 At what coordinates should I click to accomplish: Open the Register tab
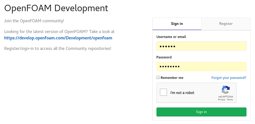(226, 24)
